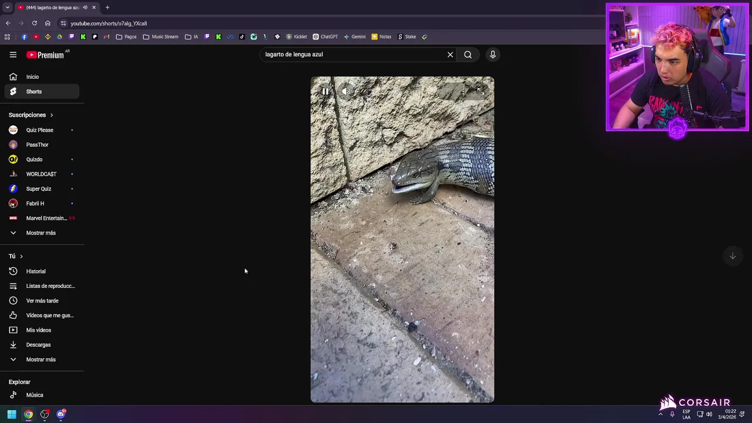Open Quizdo channel subscription
This screenshot has height=423, width=752.
point(42,159)
